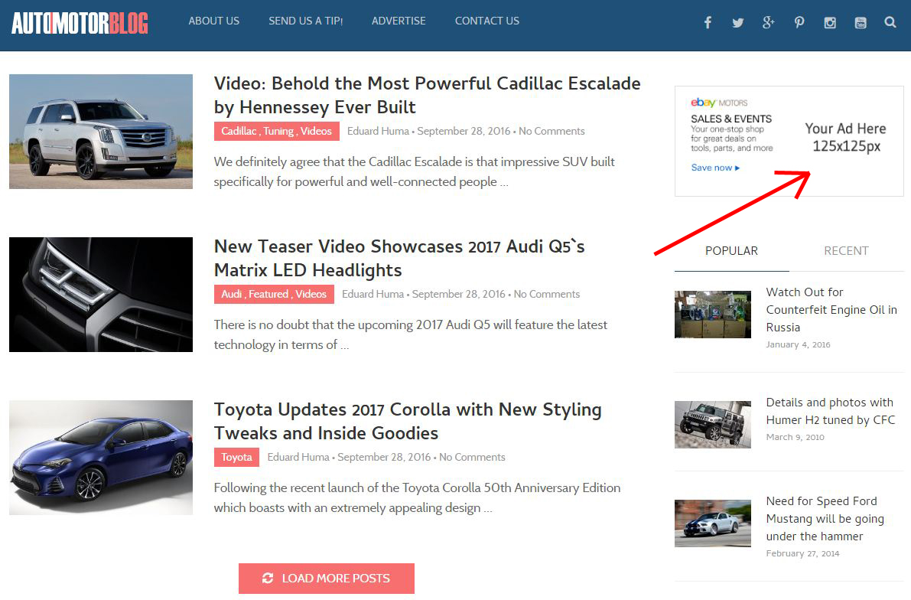Screen dimensions: 911x600
Task: Click the Featured category tag
Action: click(268, 294)
